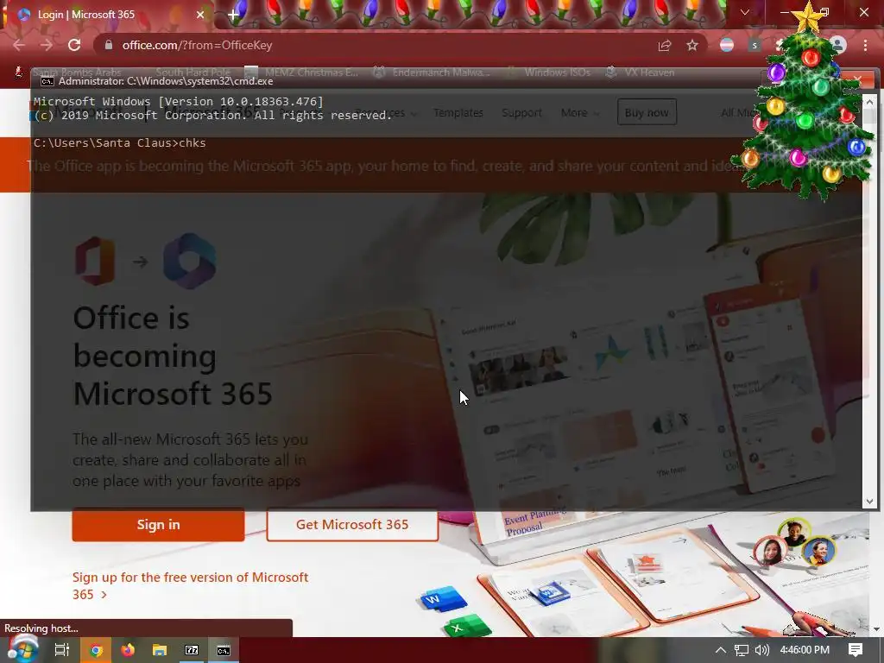Screen dimensions: 884x663
Task: Open the Templates menu on the Office page
Action: pyautogui.click(x=458, y=113)
